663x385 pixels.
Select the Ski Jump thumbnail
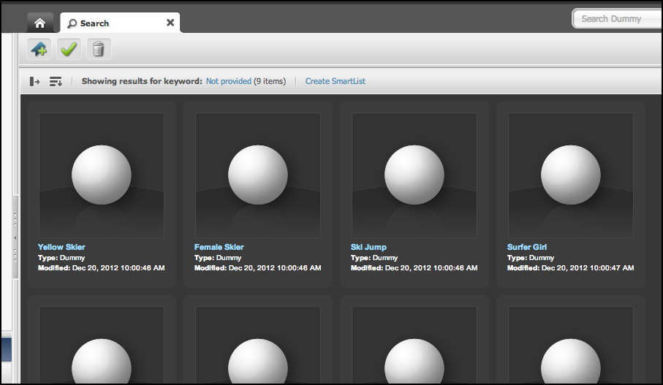(414, 175)
